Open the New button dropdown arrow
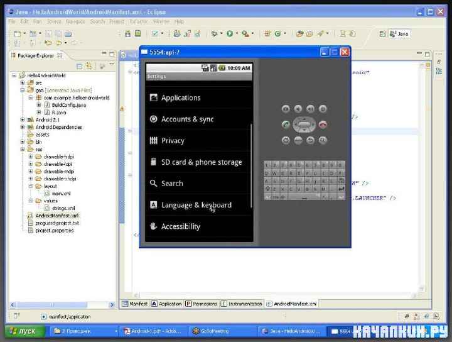Image resolution: width=452 pixels, height=342 pixels. click(24, 33)
